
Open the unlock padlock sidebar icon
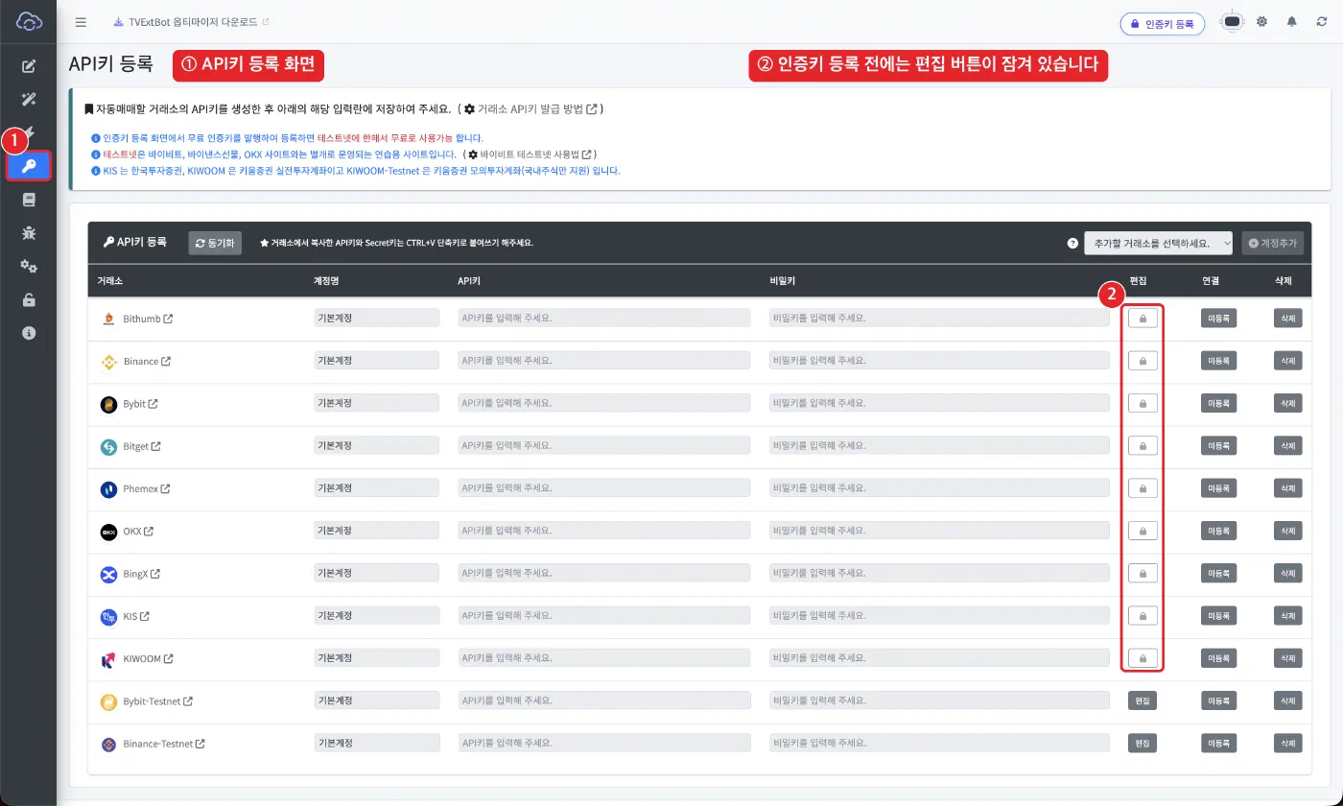[29, 300]
